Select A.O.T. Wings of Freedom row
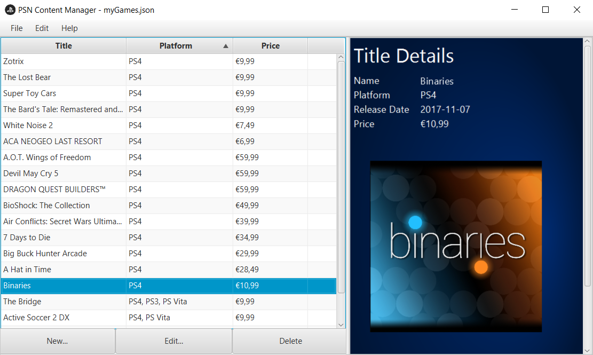 click(169, 157)
